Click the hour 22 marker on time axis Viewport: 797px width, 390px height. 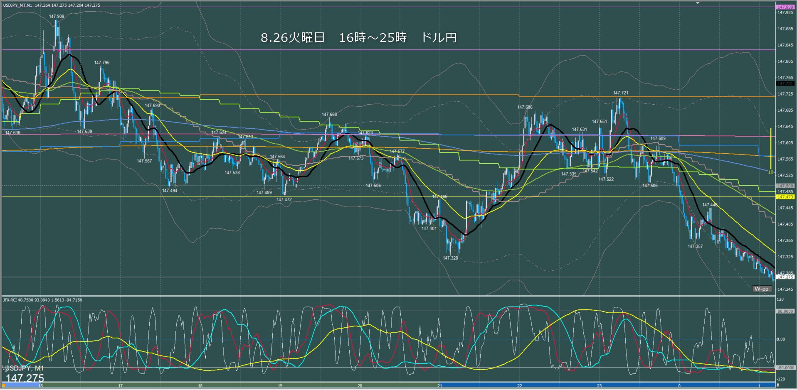519,386
